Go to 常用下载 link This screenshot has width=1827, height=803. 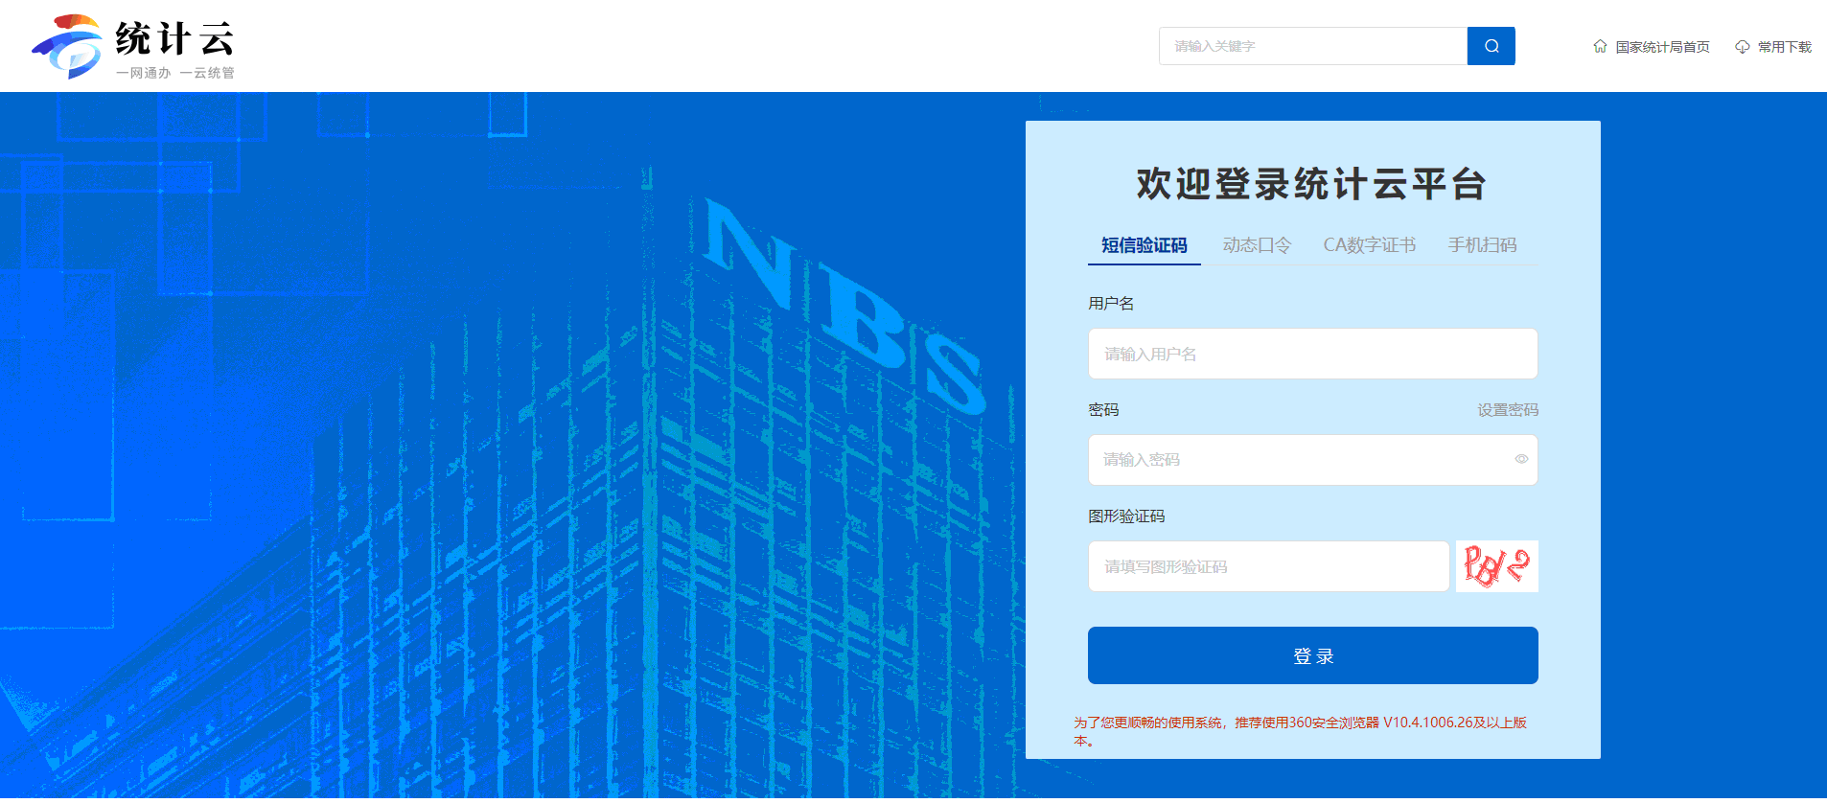(1784, 47)
